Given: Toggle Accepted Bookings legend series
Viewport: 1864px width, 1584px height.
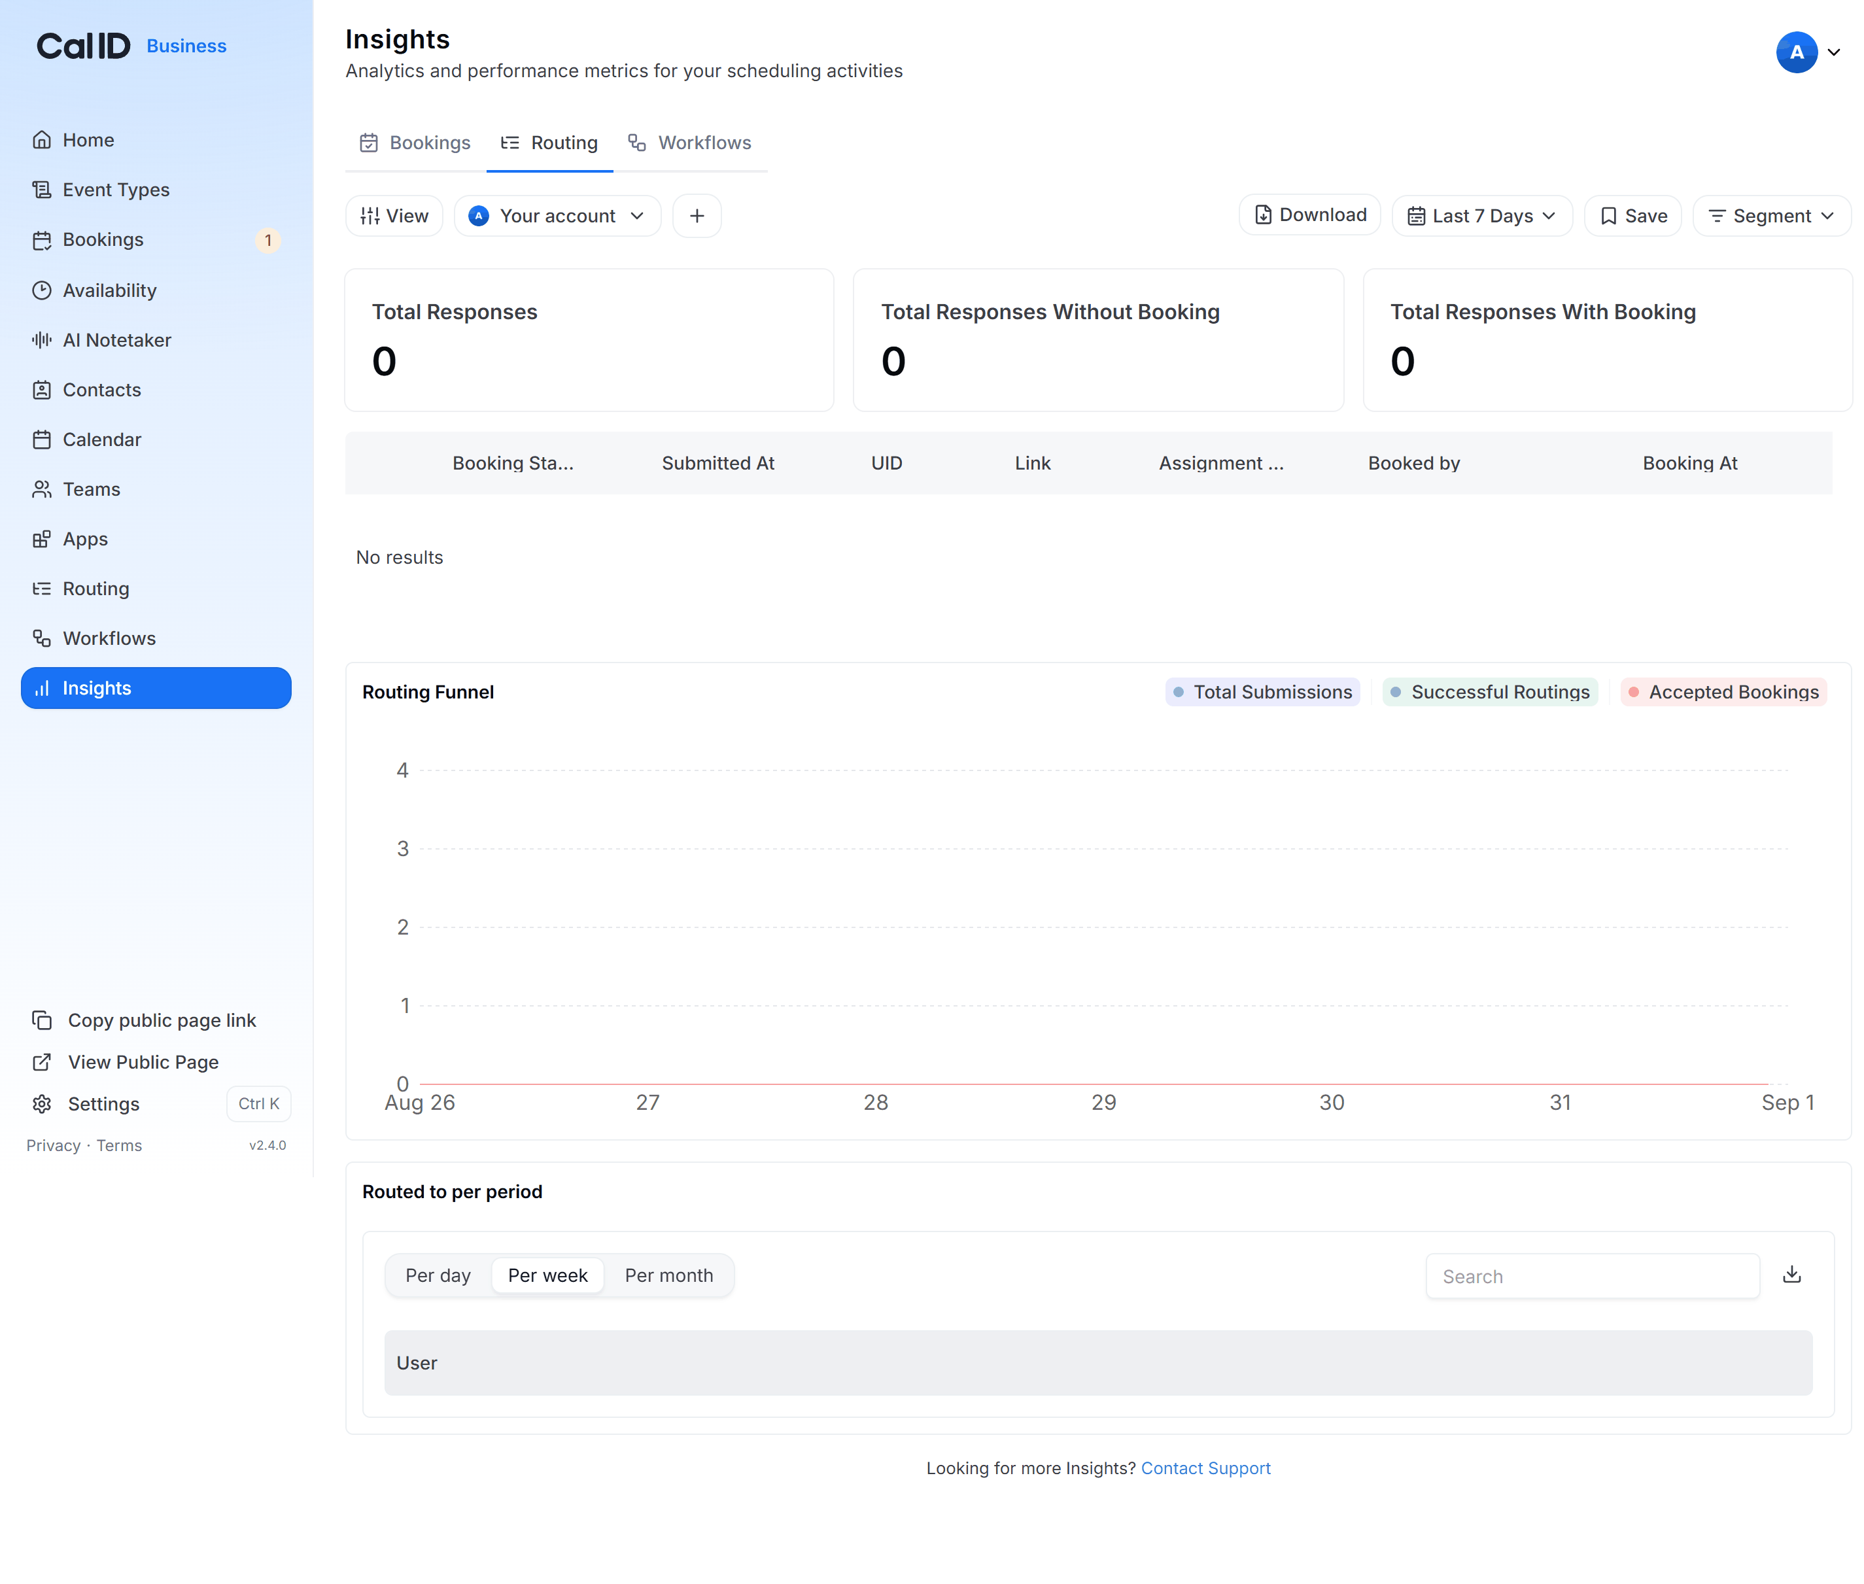Looking at the screenshot, I should pyautogui.click(x=1723, y=691).
